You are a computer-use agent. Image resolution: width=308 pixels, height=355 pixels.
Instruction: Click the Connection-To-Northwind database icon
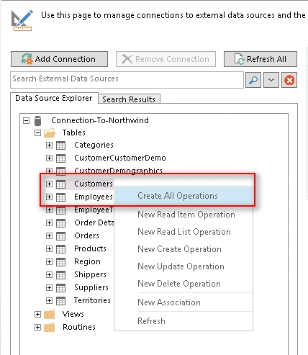click(x=37, y=121)
